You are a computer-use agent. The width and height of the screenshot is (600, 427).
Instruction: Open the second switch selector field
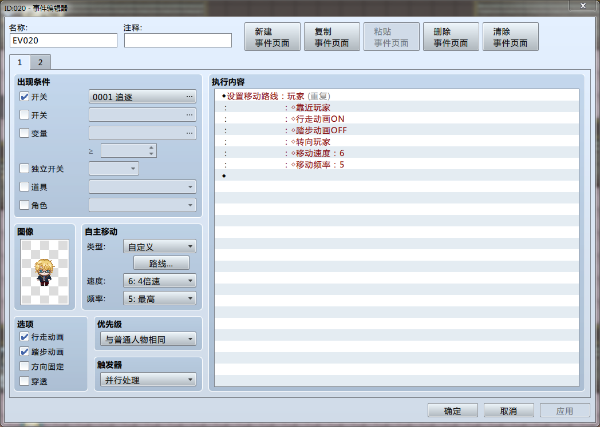pos(143,114)
